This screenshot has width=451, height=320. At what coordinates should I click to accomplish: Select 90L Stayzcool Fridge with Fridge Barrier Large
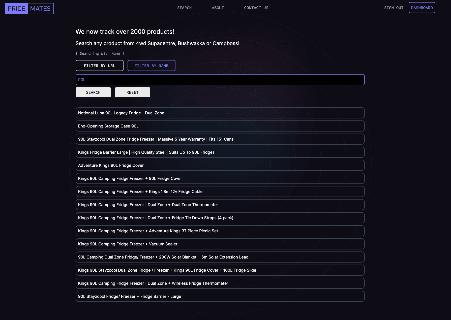pyautogui.click(x=220, y=296)
